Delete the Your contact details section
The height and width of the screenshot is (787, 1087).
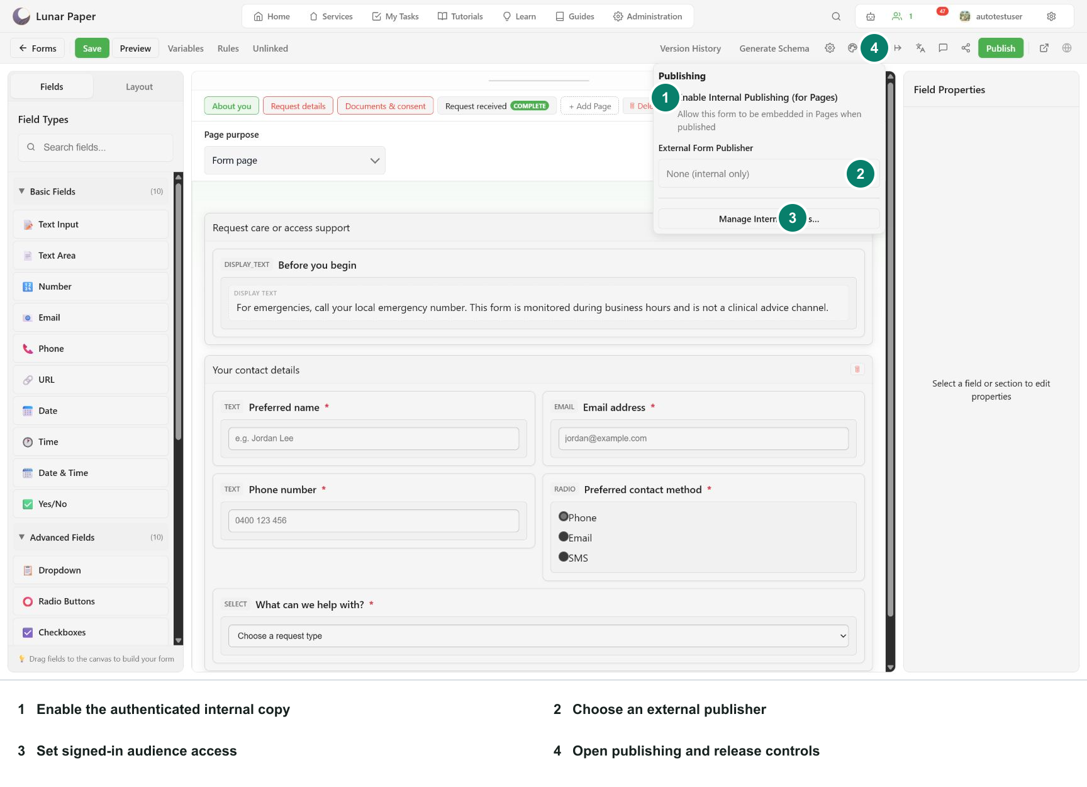click(857, 370)
